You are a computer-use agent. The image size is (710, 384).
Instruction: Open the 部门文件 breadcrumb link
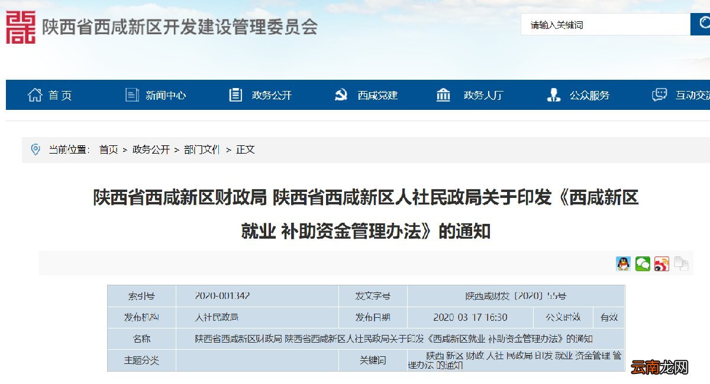point(202,149)
